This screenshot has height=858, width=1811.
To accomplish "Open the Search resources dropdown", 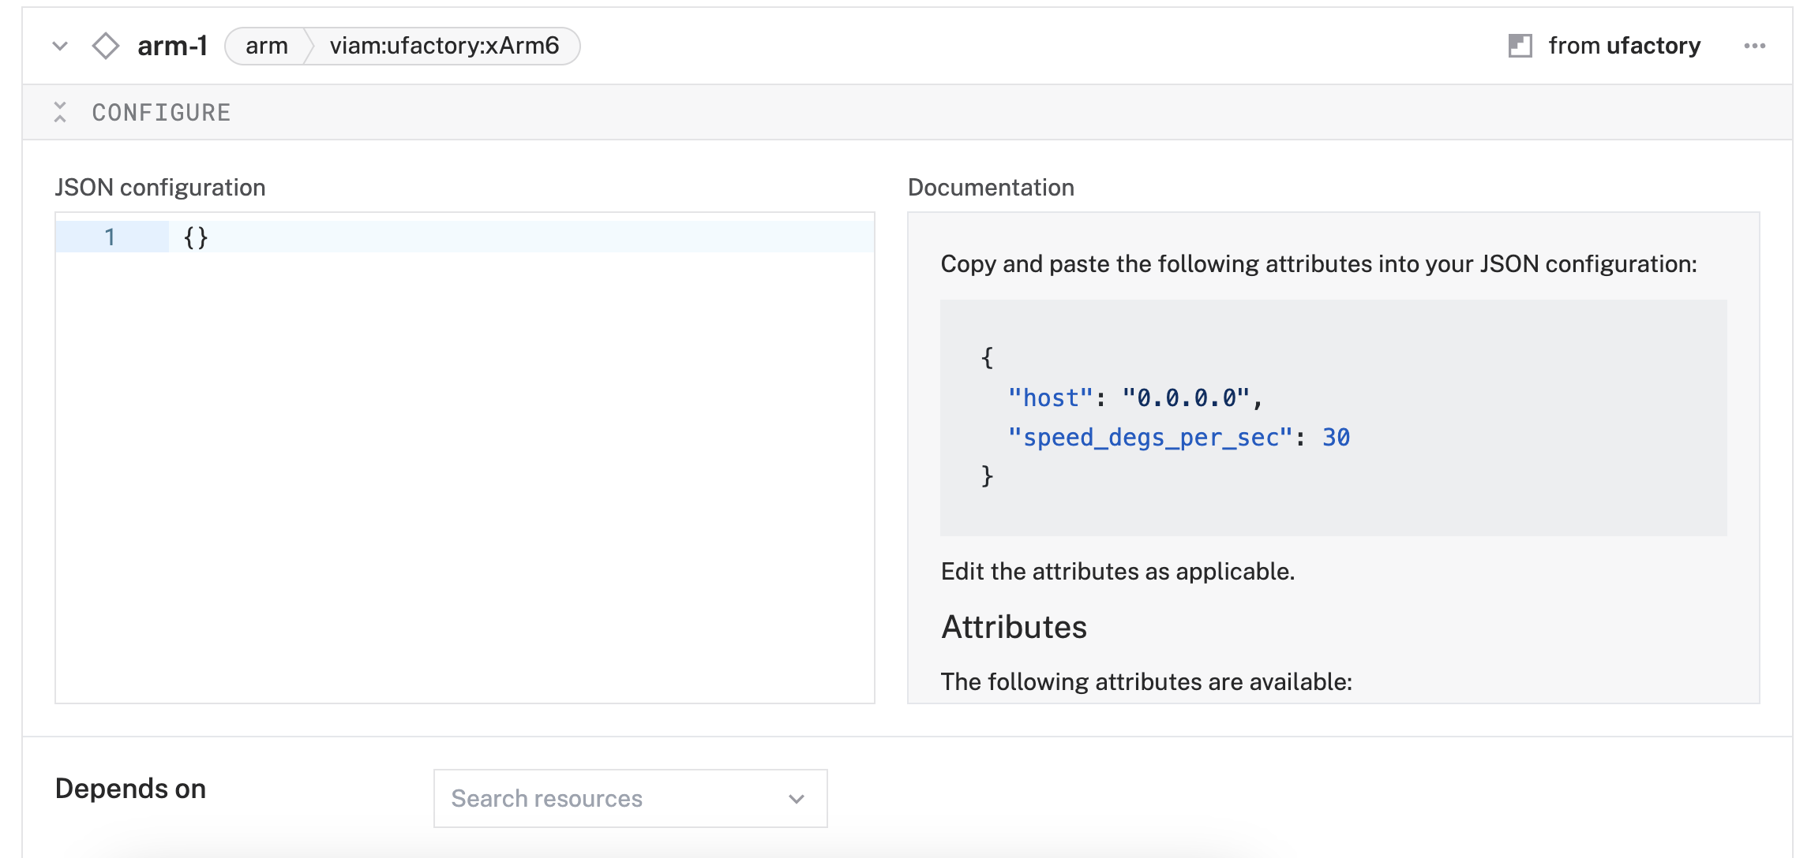I will pos(630,798).
